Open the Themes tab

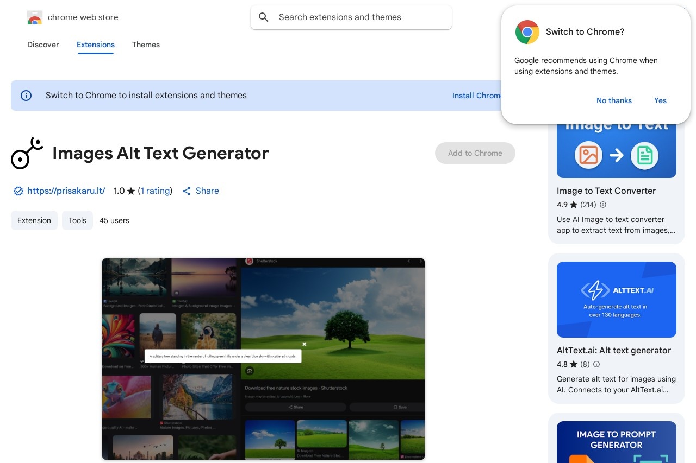146,45
